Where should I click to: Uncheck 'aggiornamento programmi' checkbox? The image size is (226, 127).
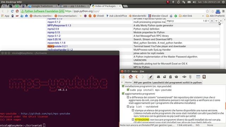(123, 93)
